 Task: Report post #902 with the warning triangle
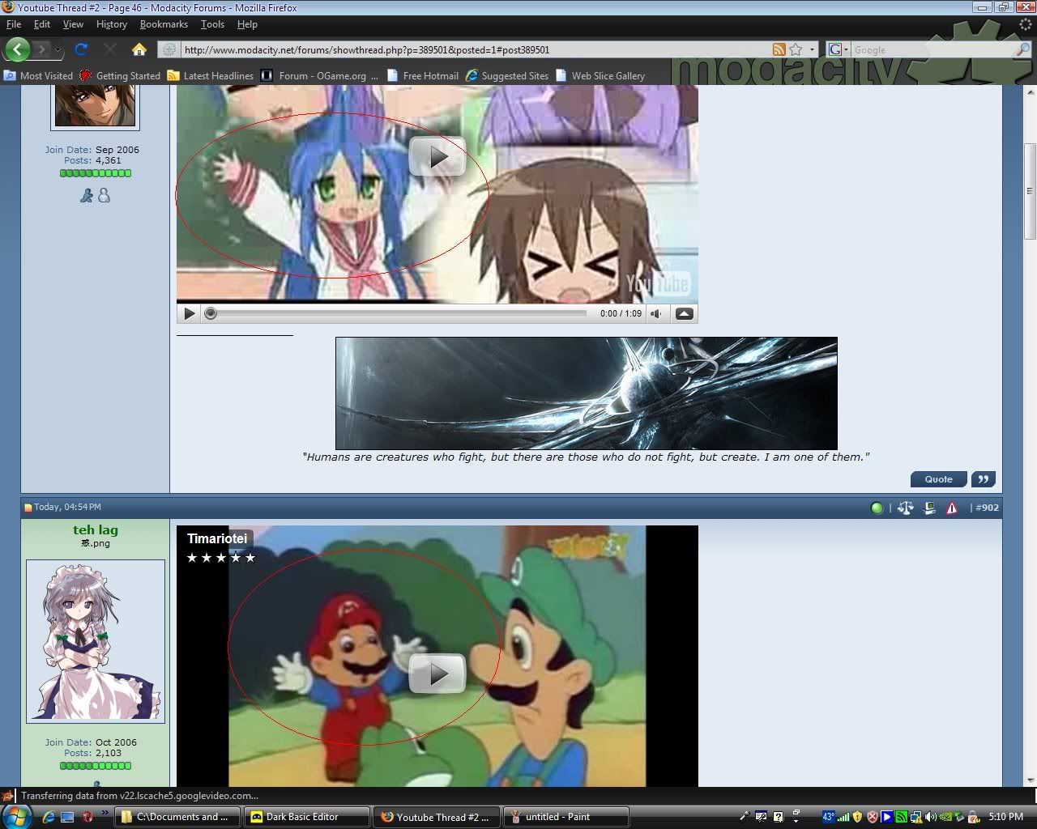(x=952, y=508)
